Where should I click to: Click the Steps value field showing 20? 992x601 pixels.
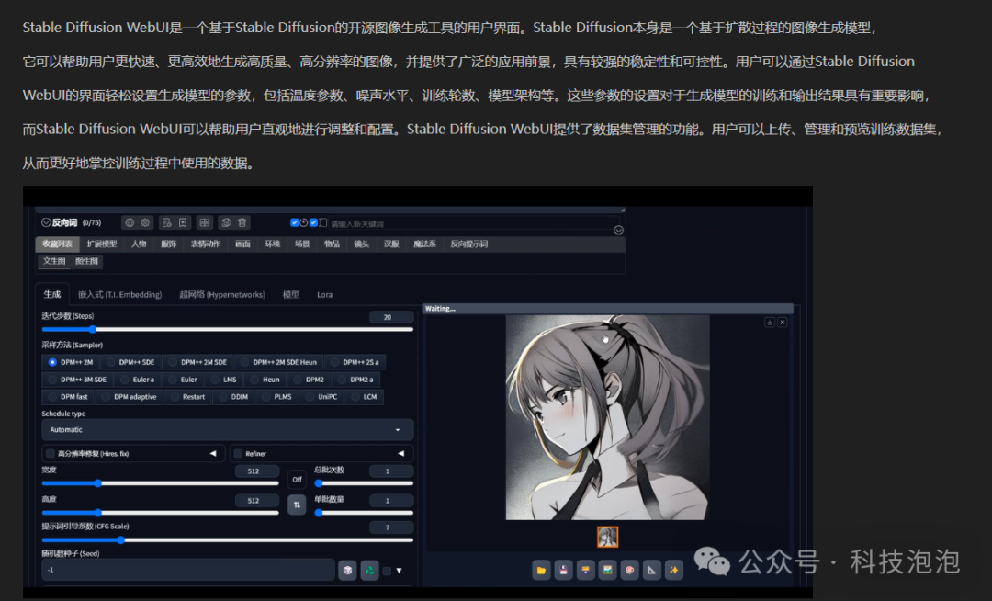(391, 317)
